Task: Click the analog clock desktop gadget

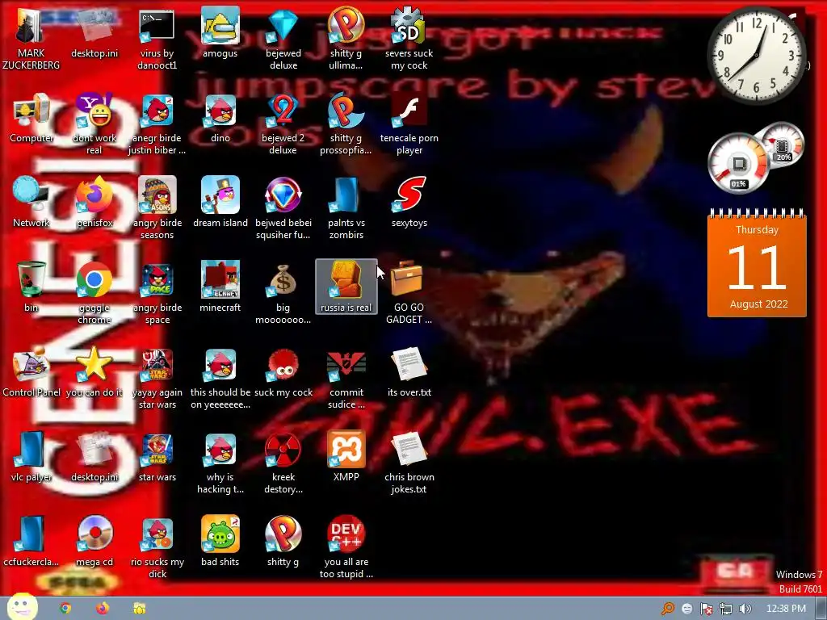Action: tap(757, 56)
